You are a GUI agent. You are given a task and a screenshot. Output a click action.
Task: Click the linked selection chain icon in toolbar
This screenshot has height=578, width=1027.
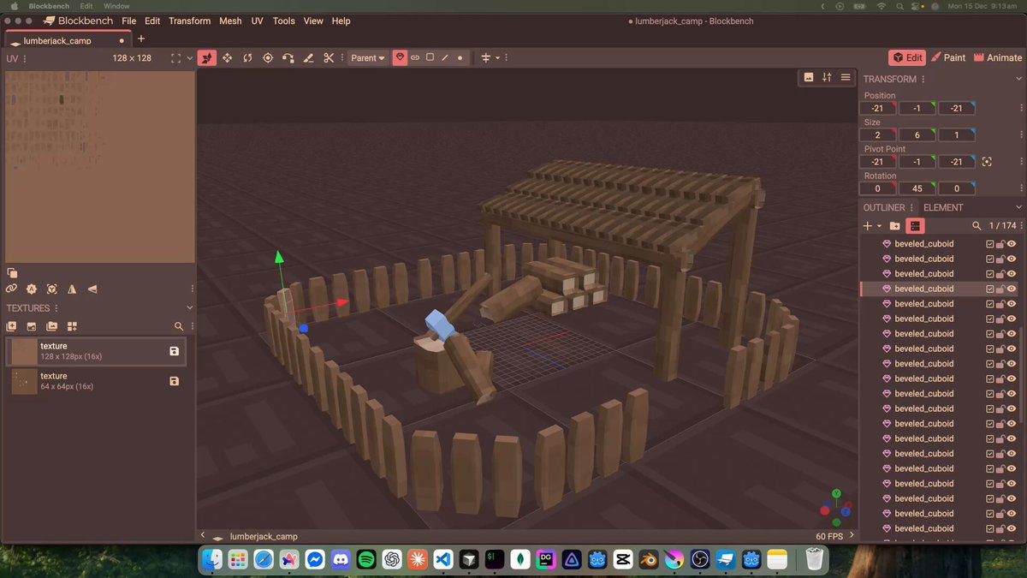[415, 57]
